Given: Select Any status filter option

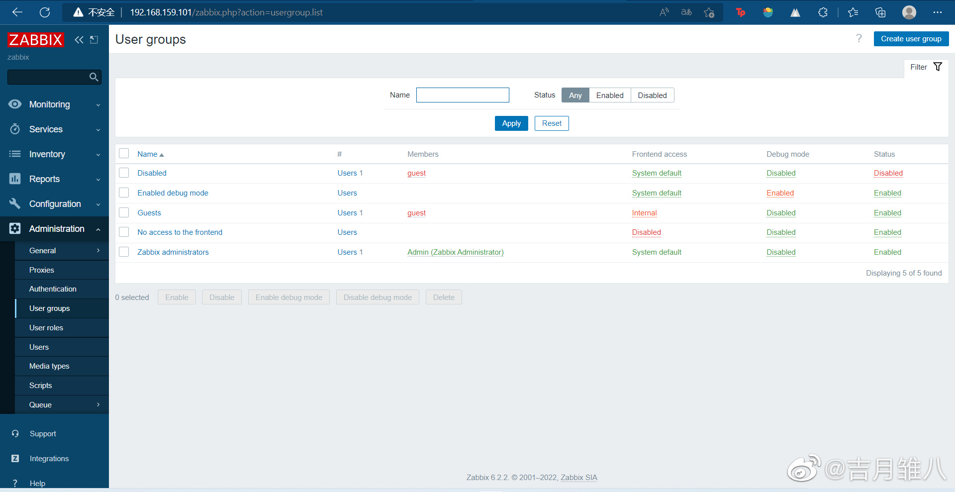Looking at the screenshot, I should 575,95.
